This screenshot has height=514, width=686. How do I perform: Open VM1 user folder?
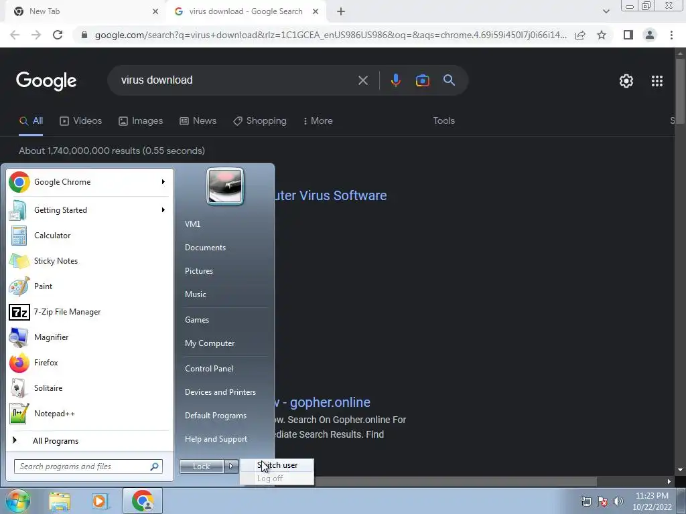192,224
